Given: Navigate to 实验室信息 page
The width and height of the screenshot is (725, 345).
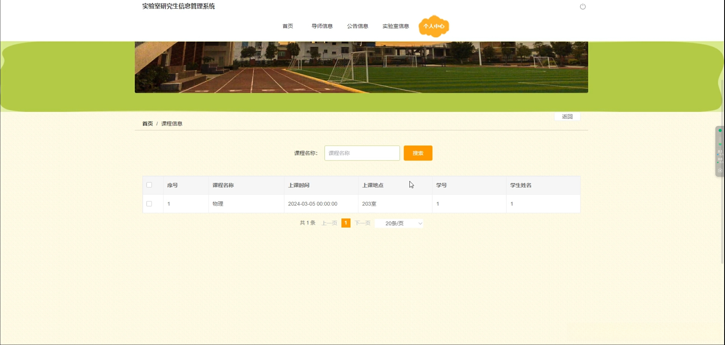Looking at the screenshot, I should (x=395, y=26).
